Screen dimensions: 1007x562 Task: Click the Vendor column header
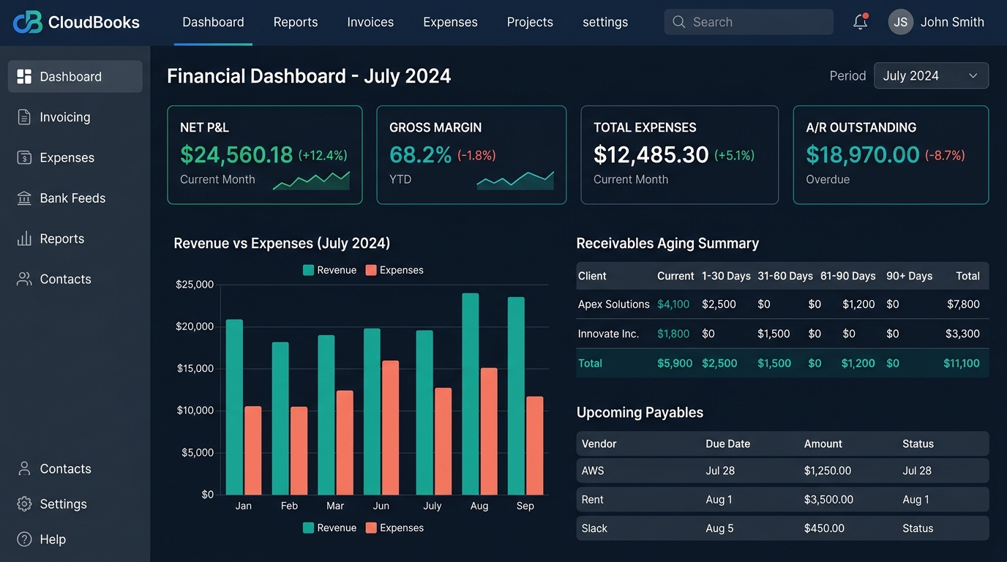click(599, 444)
